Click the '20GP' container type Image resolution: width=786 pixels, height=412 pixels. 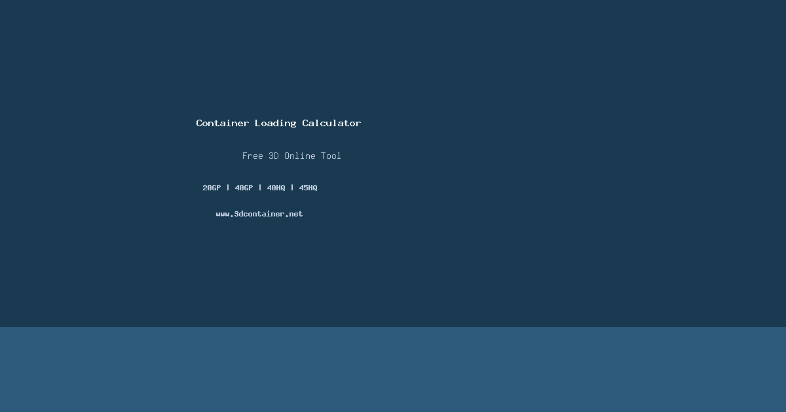coord(212,188)
